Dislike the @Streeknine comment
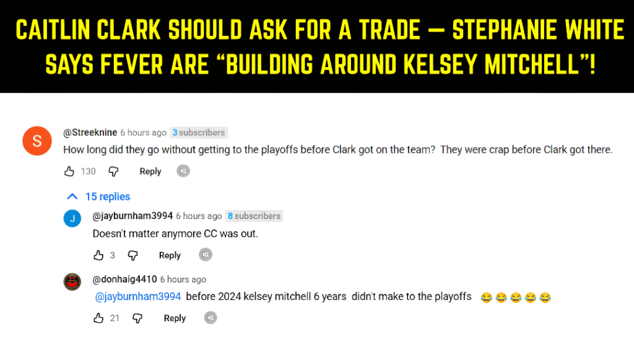 click(x=113, y=171)
